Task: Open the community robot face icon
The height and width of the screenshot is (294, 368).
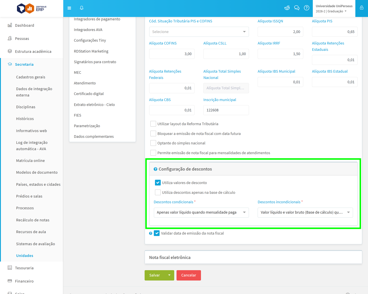Action: click(287, 8)
